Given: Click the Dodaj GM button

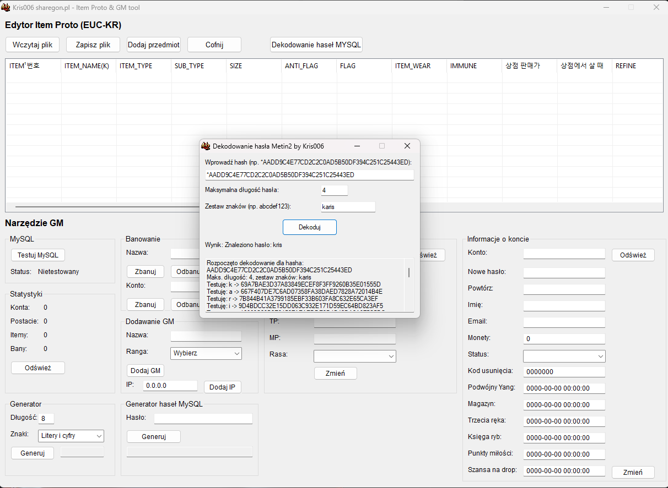Looking at the screenshot, I should tap(146, 370).
